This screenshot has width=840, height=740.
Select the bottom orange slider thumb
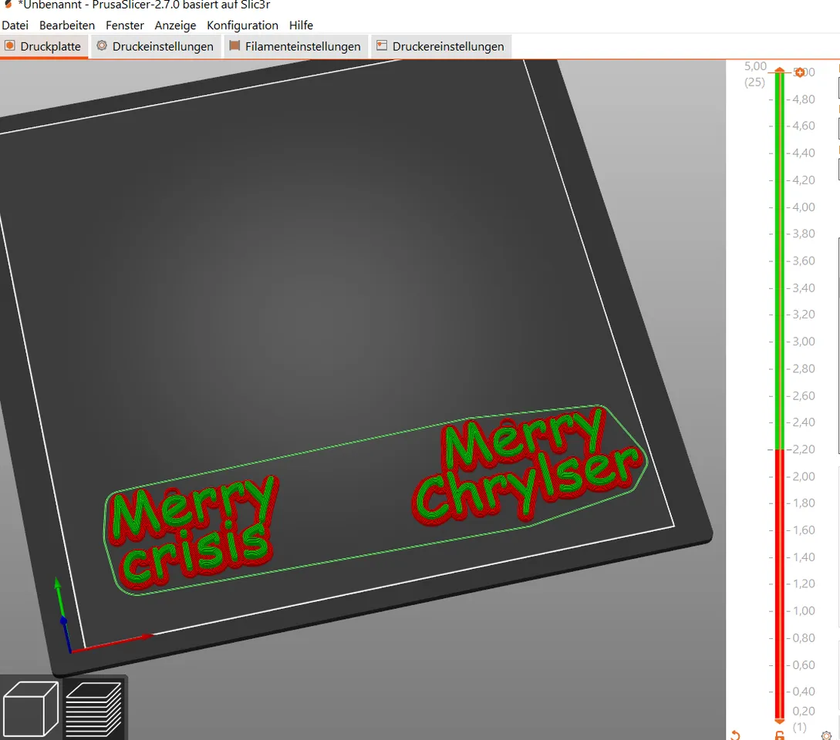tap(780, 721)
